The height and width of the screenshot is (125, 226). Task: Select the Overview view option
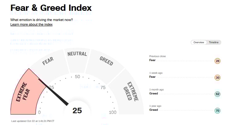coord(199,42)
